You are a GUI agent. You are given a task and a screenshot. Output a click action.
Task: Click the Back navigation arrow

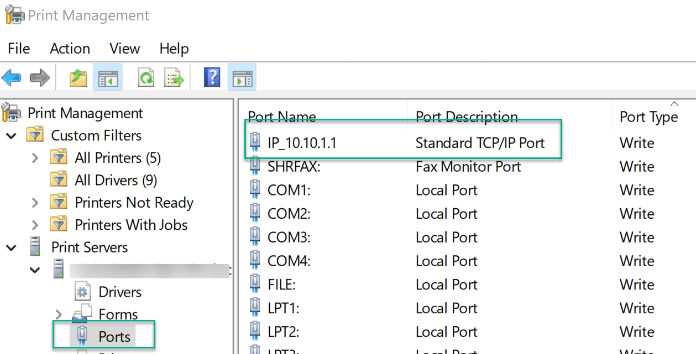pos(12,77)
